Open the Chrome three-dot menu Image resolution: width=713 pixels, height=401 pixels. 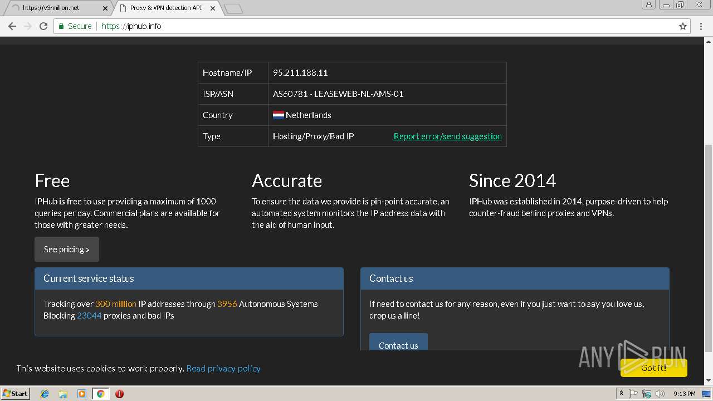tap(701, 26)
